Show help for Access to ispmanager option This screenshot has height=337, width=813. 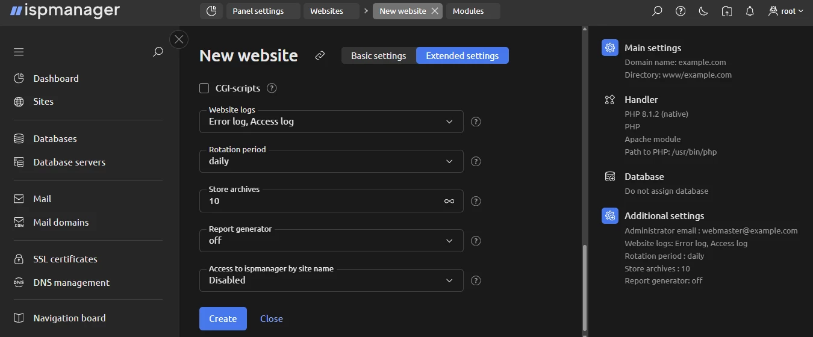pyautogui.click(x=476, y=280)
